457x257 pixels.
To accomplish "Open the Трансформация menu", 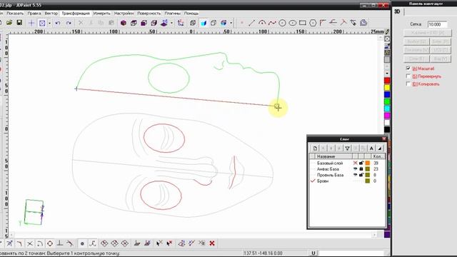I will (x=76, y=14).
